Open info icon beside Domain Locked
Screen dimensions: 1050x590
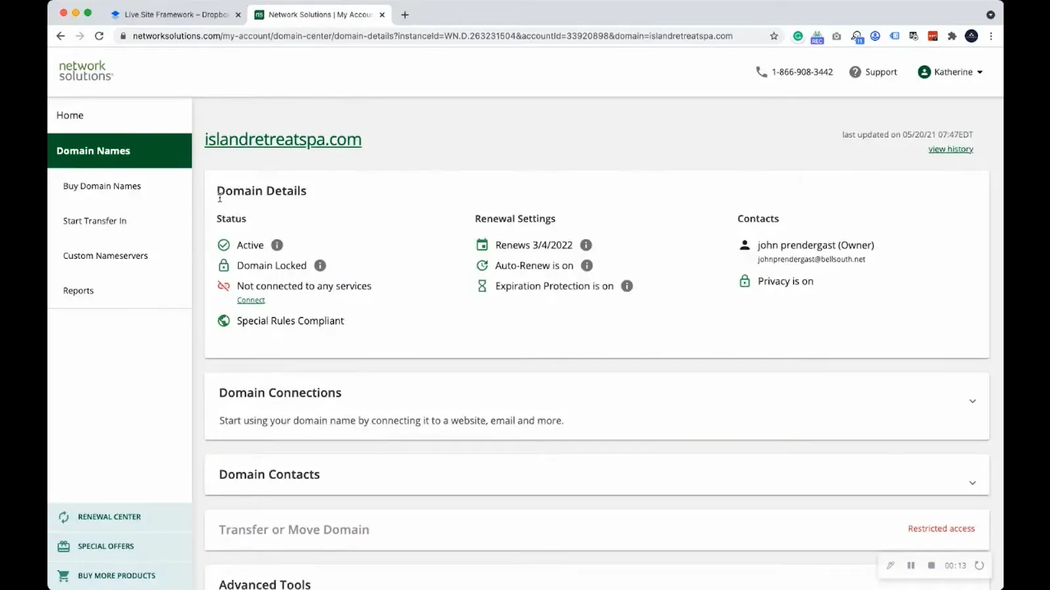coord(320,265)
